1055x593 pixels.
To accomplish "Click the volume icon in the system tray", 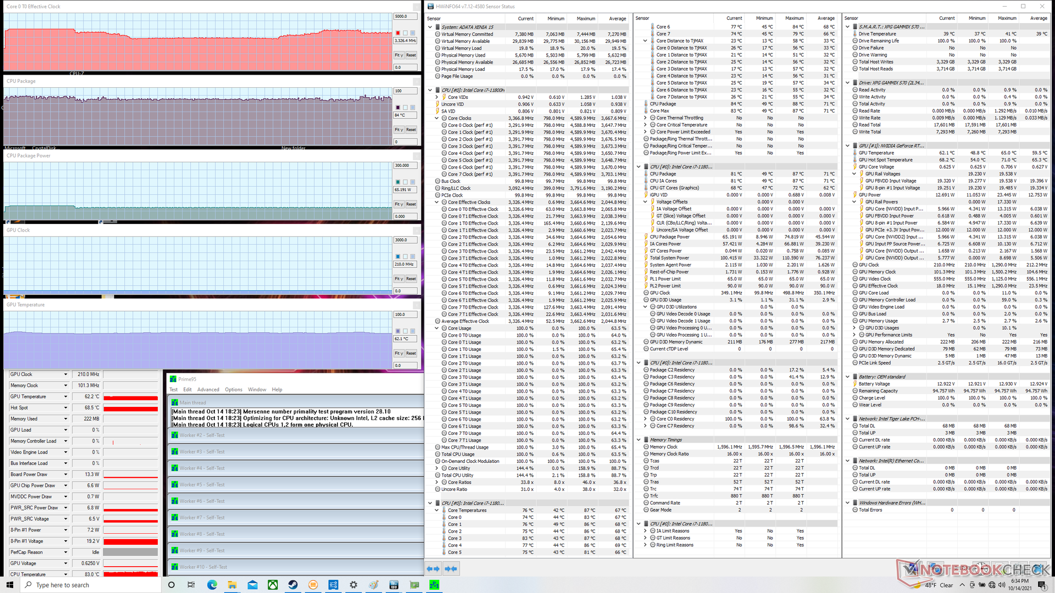I will pyautogui.click(x=1002, y=585).
